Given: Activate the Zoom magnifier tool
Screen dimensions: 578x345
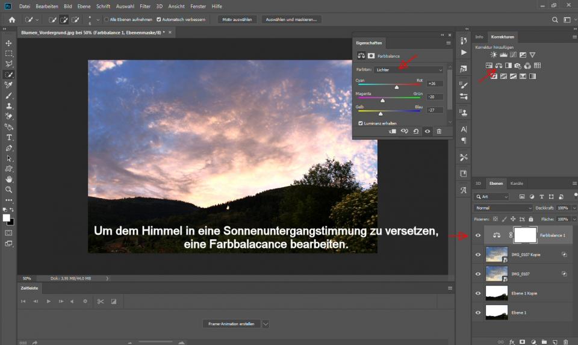Looking at the screenshot, I should [9, 190].
